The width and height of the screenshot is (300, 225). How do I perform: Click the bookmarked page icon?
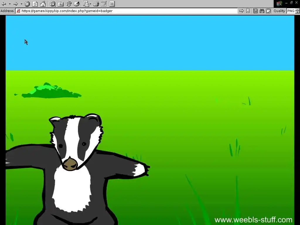click(255, 11)
